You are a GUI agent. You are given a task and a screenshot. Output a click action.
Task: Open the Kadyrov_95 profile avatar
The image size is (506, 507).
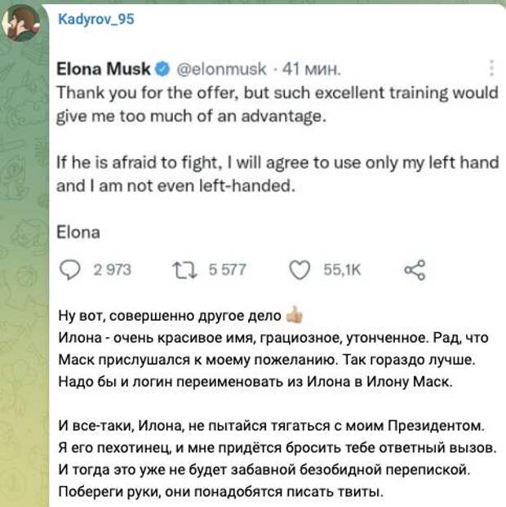(20, 23)
